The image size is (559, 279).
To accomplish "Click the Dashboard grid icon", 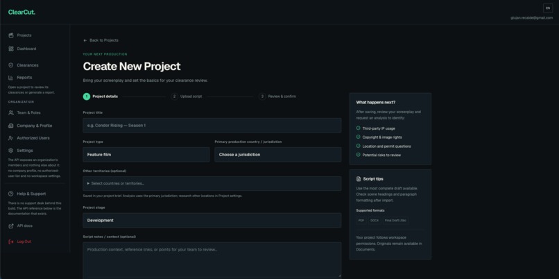I will pos(11,49).
